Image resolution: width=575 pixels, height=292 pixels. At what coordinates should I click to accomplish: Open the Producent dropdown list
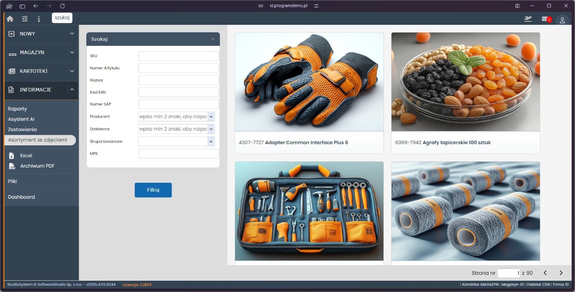(x=211, y=117)
